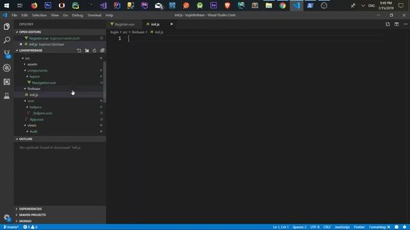Viewport: 410px width, 230px height.
Task: Open File Explorer from the taskbar
Action: click(268, 6)
